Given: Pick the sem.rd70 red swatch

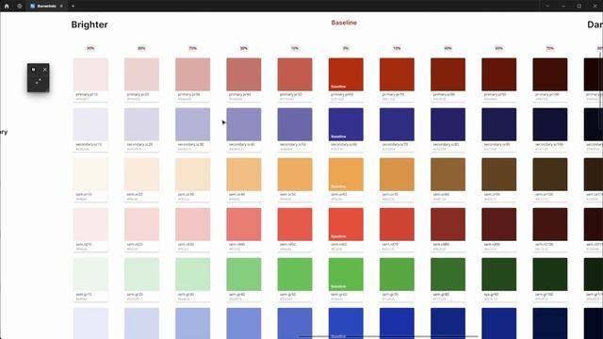Looking at the screenshot, I should point(397,224).
